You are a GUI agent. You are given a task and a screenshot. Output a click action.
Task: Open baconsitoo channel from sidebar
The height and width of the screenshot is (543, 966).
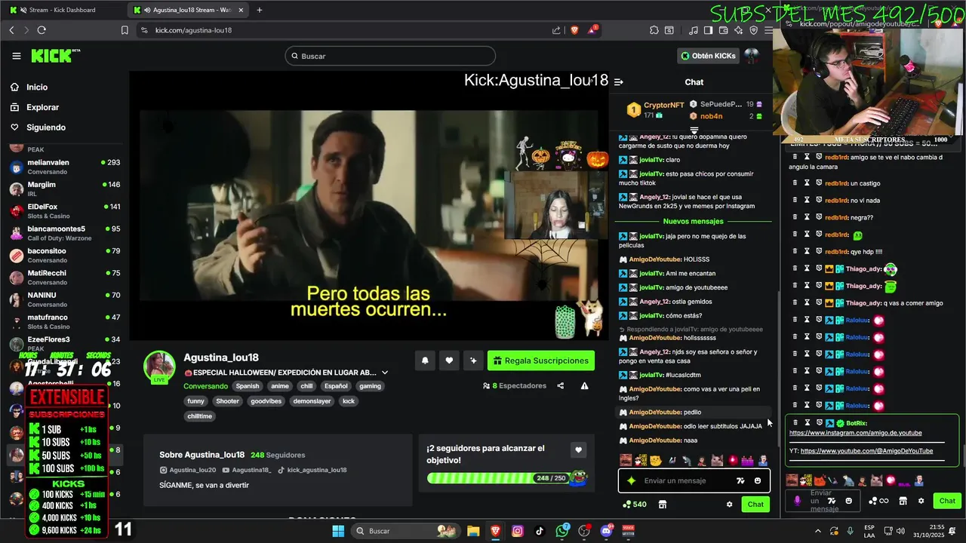[65, 255]
